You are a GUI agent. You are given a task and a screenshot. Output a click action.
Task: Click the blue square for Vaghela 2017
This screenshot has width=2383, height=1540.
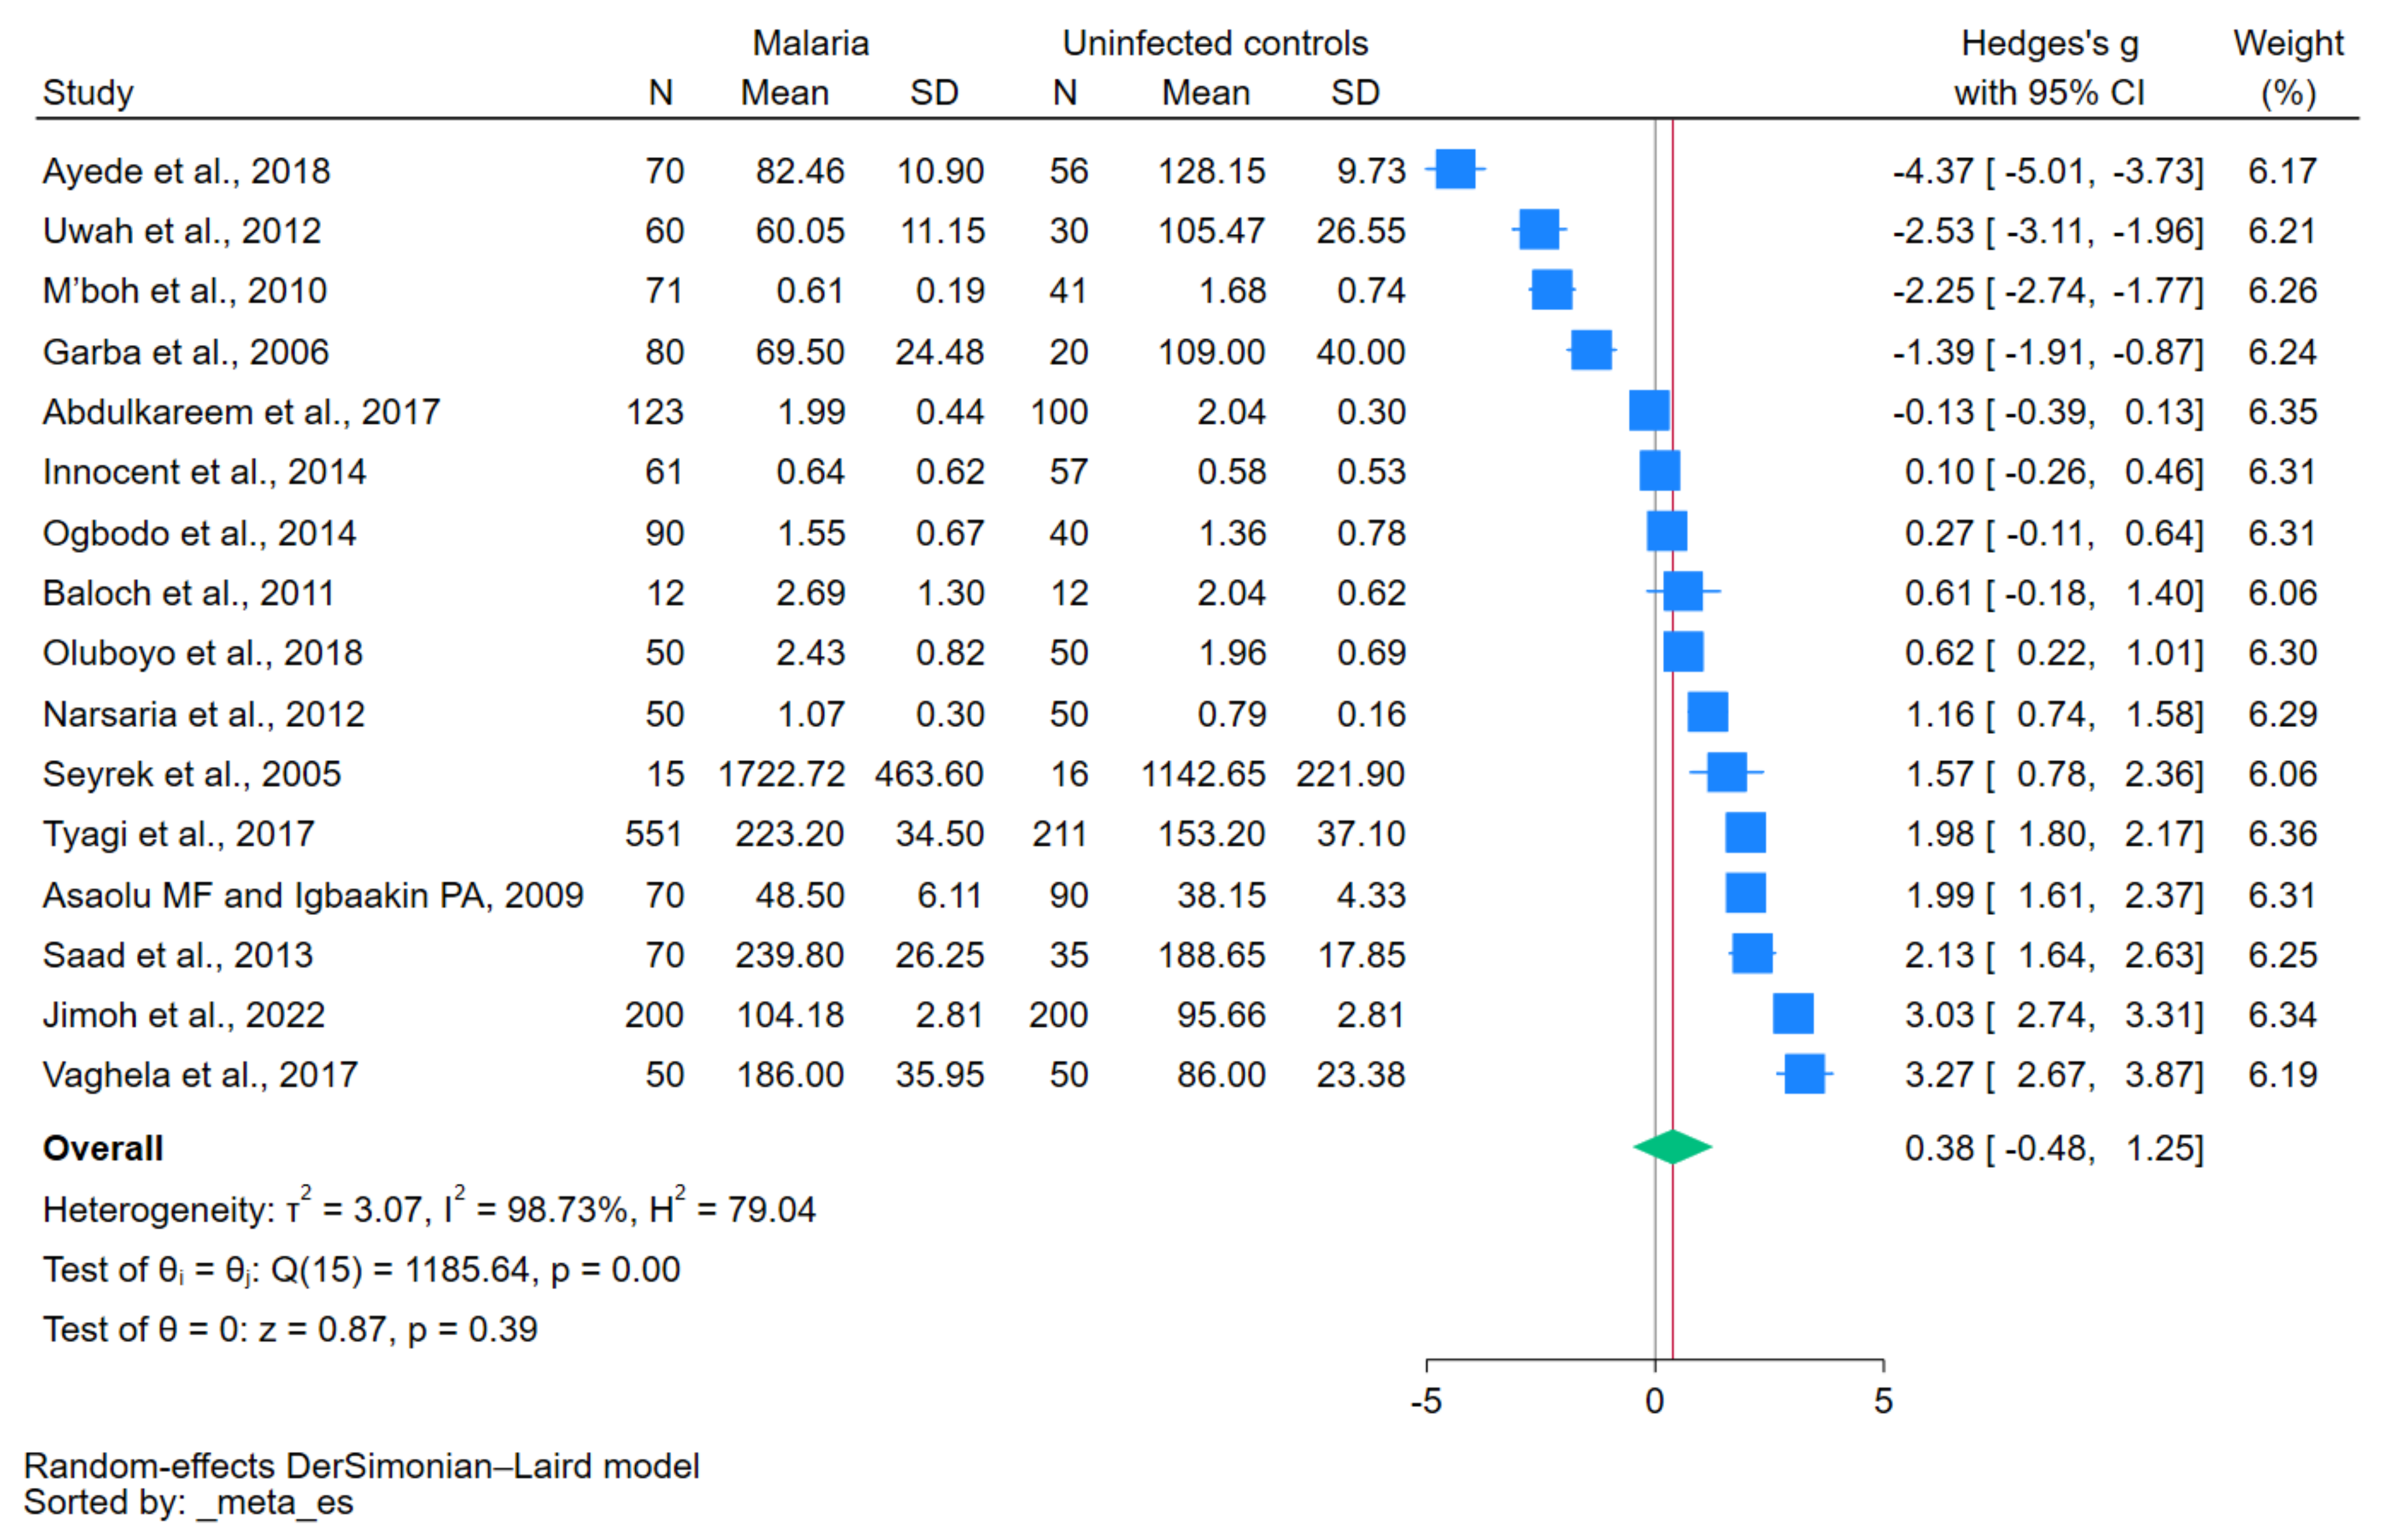point(1804,1074)
